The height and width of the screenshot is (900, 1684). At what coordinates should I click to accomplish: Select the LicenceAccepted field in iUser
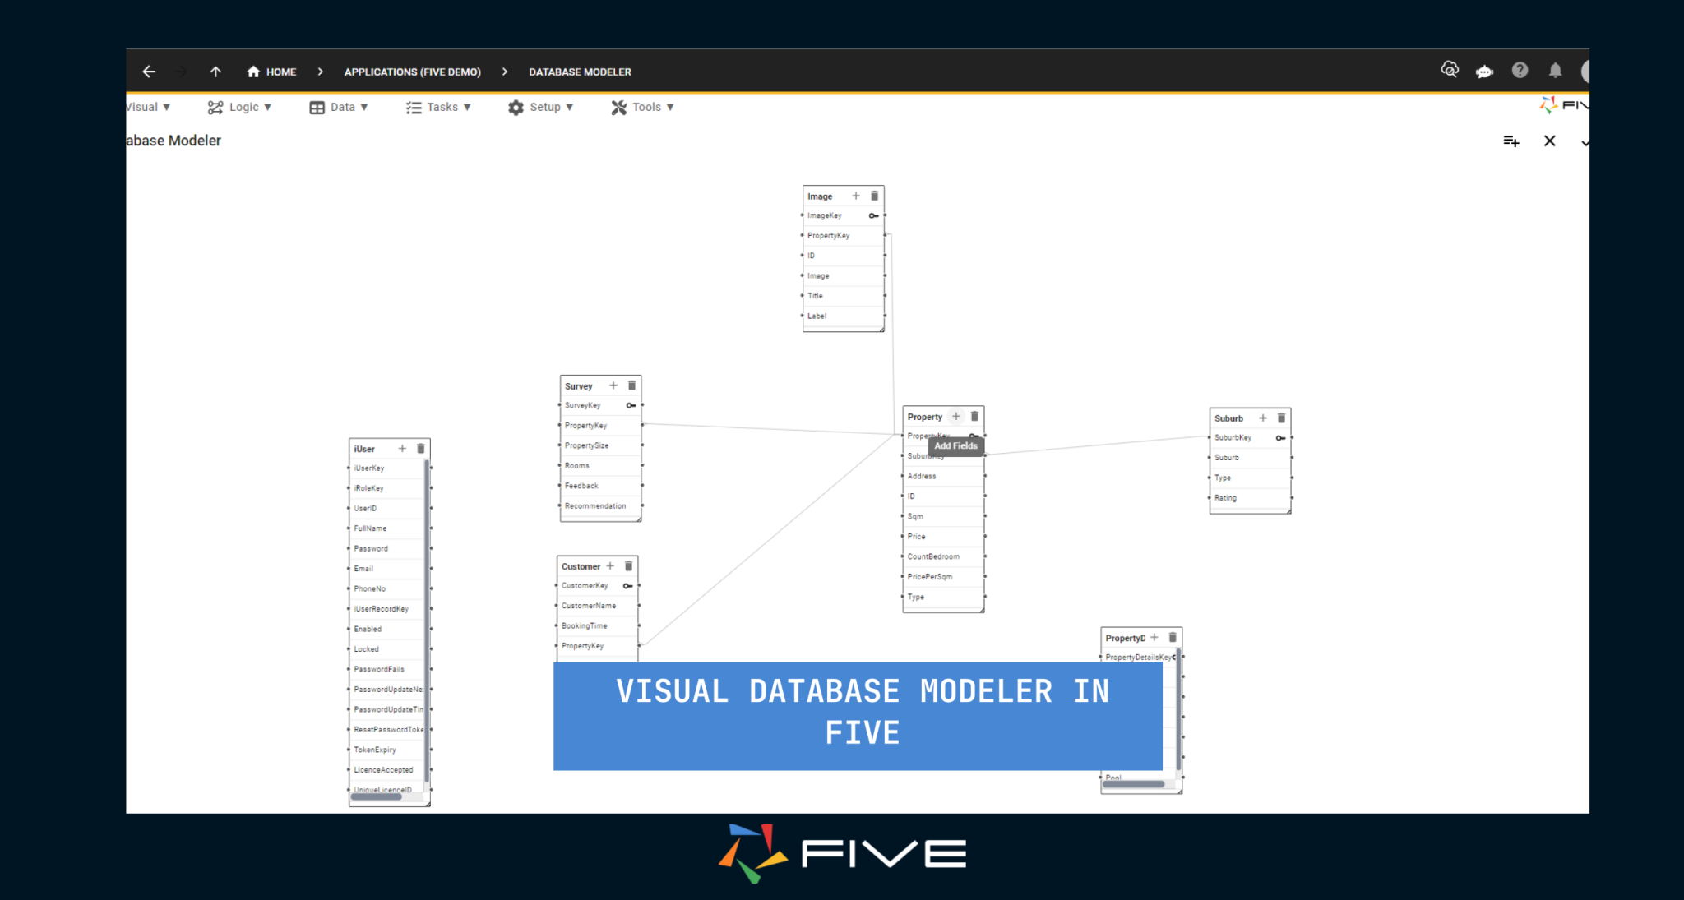click(386, 770)
